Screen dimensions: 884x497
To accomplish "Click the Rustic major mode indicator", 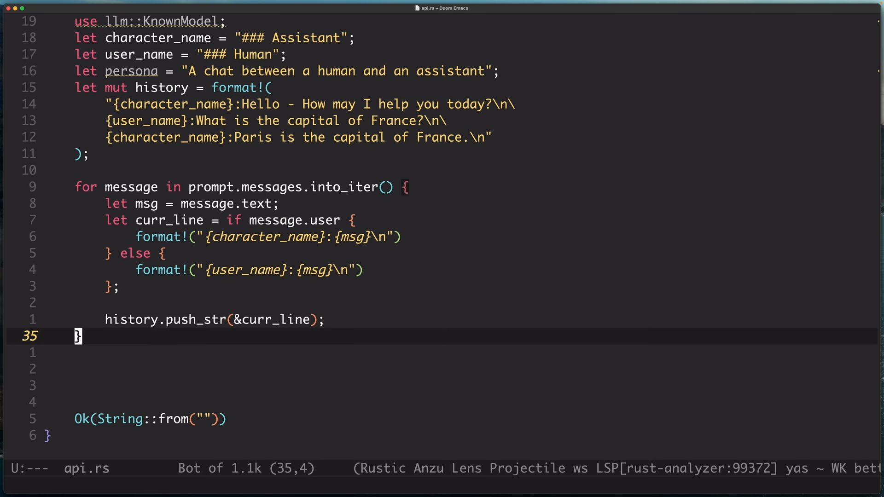I will click(383, 468).
